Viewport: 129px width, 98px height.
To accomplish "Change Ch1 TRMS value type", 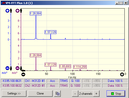I will point(64,81).
